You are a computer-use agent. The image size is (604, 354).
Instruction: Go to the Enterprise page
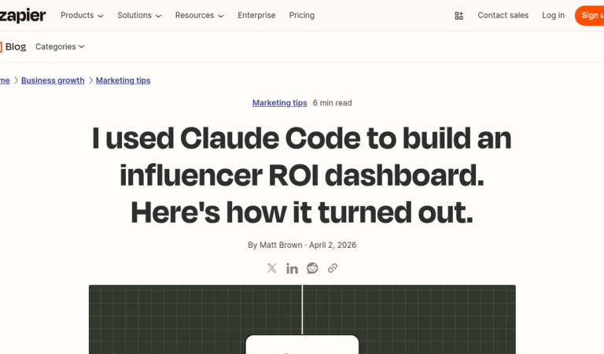(256, 16)
